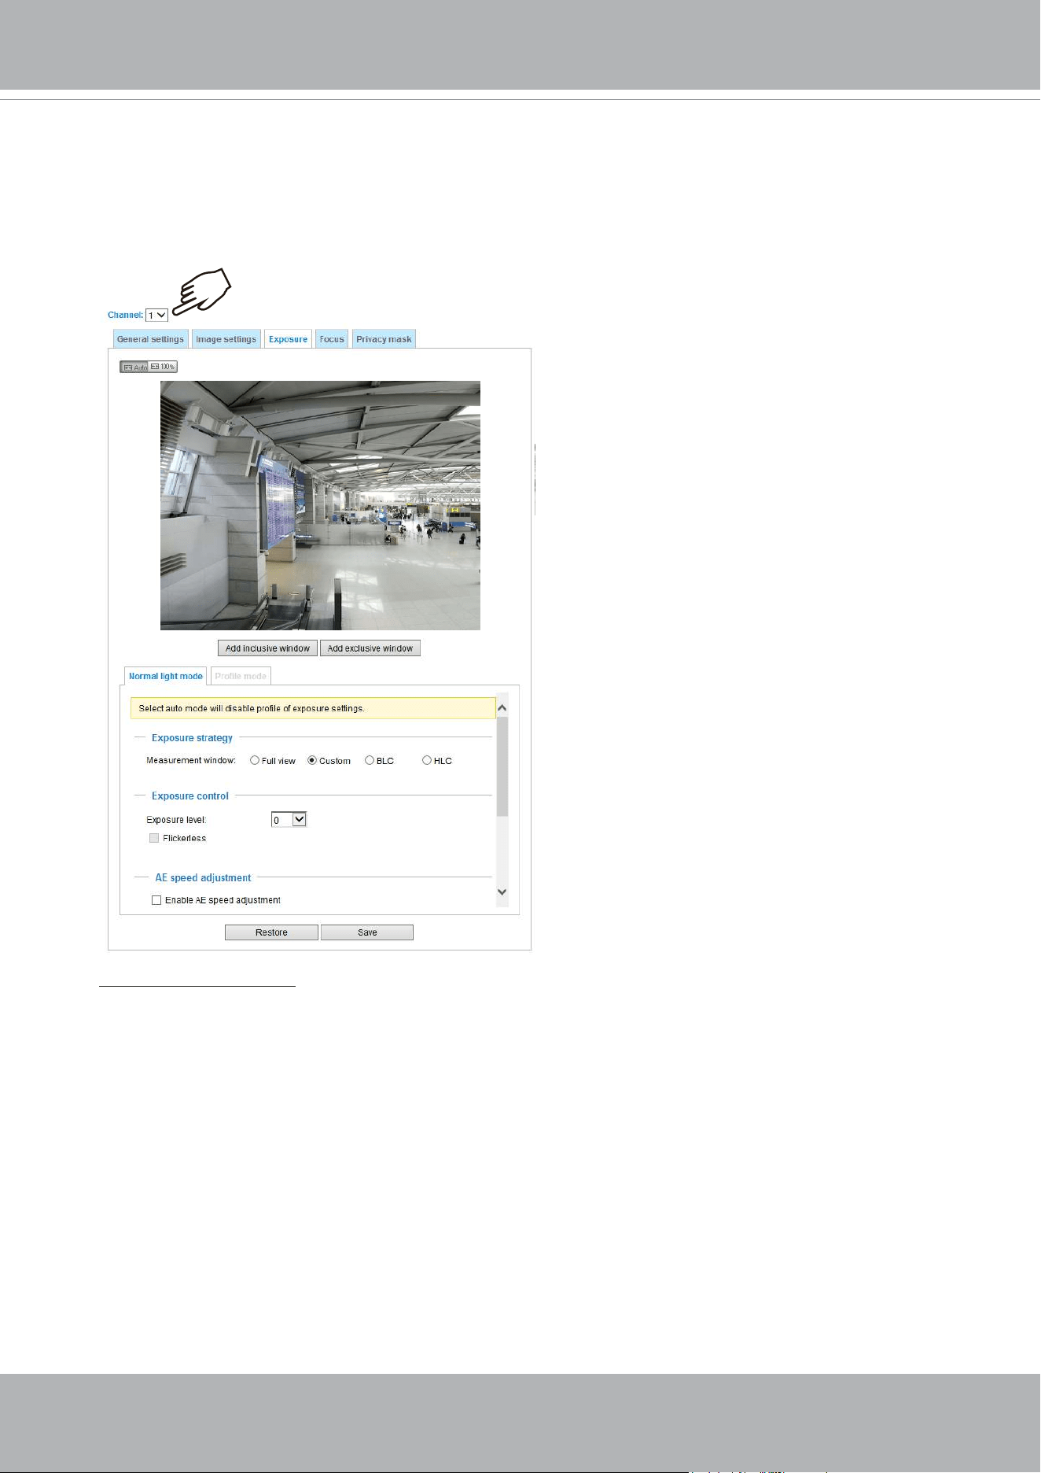Screen dimensions: 1041x1473
Task: Click Add inclusive window button
Action: (x=267, y=648)
